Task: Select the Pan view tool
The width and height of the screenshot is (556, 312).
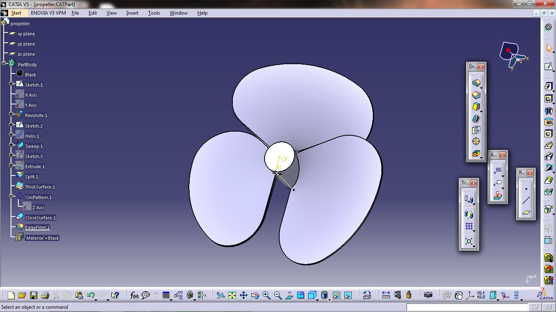Action: [x=243, y=295]
